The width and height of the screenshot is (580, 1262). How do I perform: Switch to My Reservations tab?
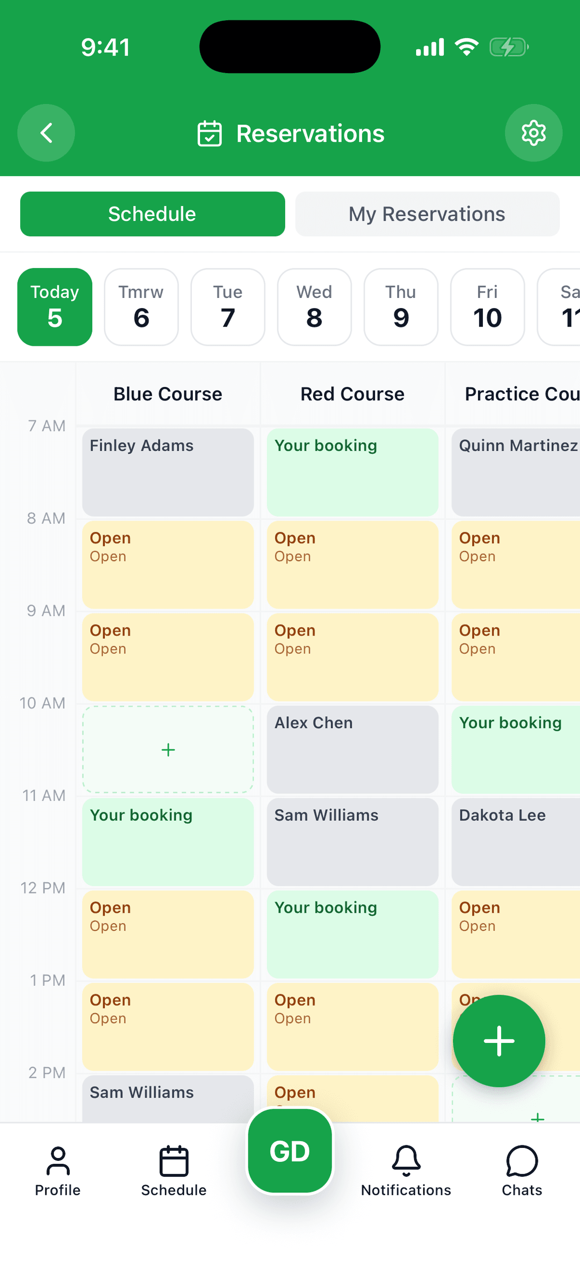[427, 214]
